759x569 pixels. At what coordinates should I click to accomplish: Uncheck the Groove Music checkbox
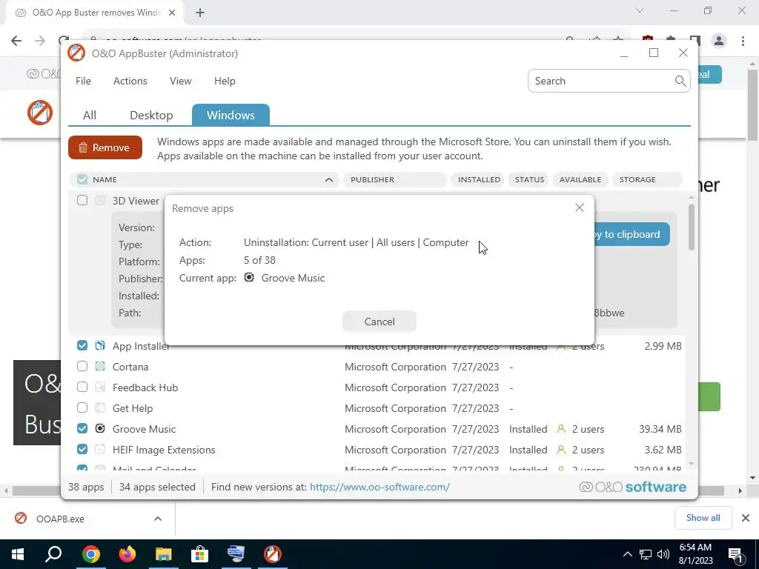click(x=82, y=429)
